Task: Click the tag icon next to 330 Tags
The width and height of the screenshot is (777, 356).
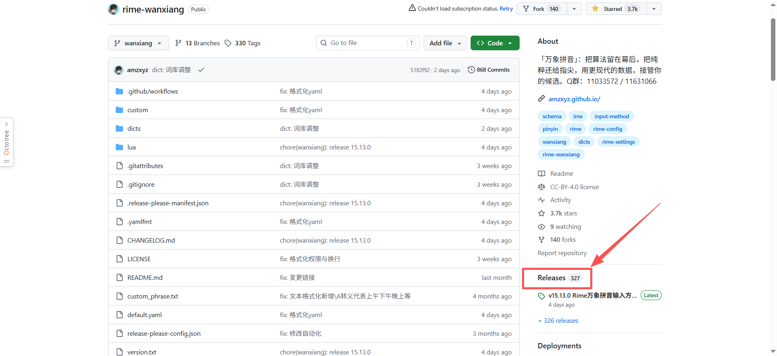Action: pyautogui.click(x=228, y=43)
